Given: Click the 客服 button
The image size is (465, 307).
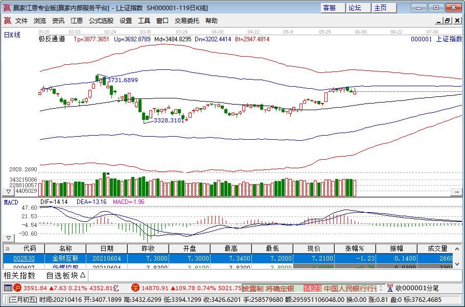Looking at the screenshot, I should pos(333,8).
